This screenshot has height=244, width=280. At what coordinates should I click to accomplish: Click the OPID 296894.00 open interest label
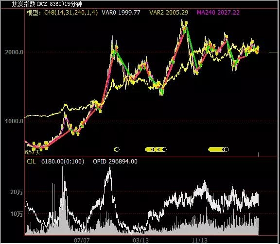[x=115, y=162]
